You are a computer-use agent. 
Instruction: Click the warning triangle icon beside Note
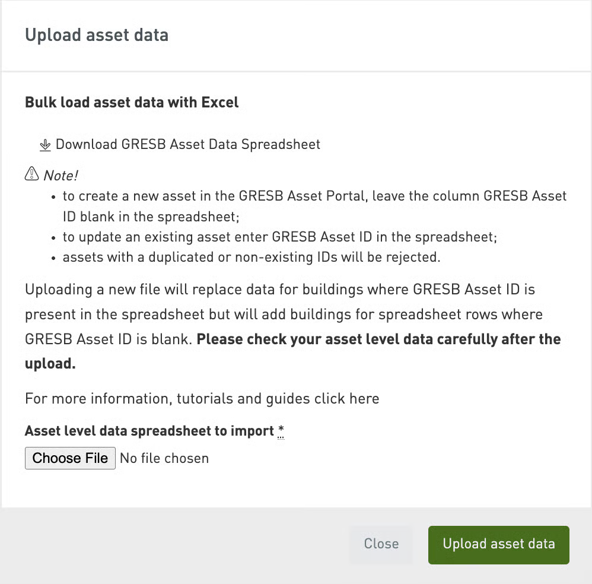click(x=31, y=174)
